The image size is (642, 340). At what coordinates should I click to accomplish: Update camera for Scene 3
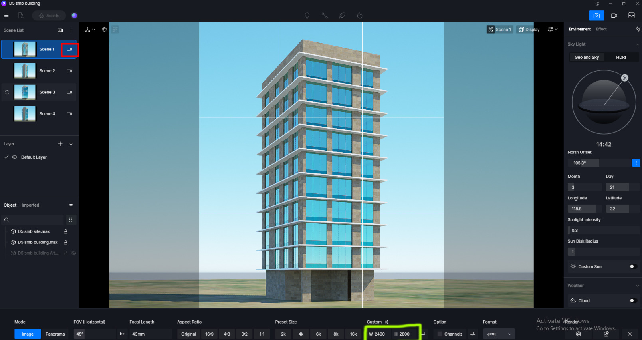click(x=69, y=92)
